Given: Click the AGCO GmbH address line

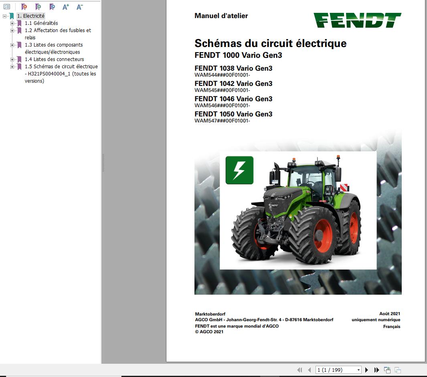Looking at the screenshot, I should click(x=264, y=320).
